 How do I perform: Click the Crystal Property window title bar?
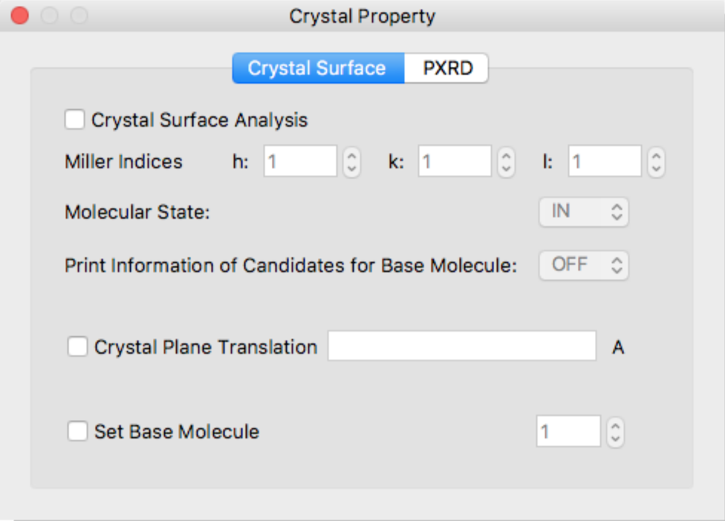tap(362, 12)
